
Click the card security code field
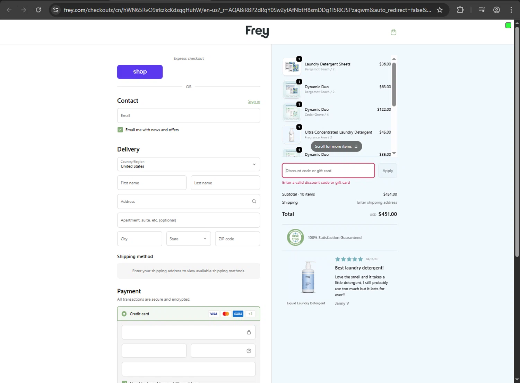click(223, 351)
